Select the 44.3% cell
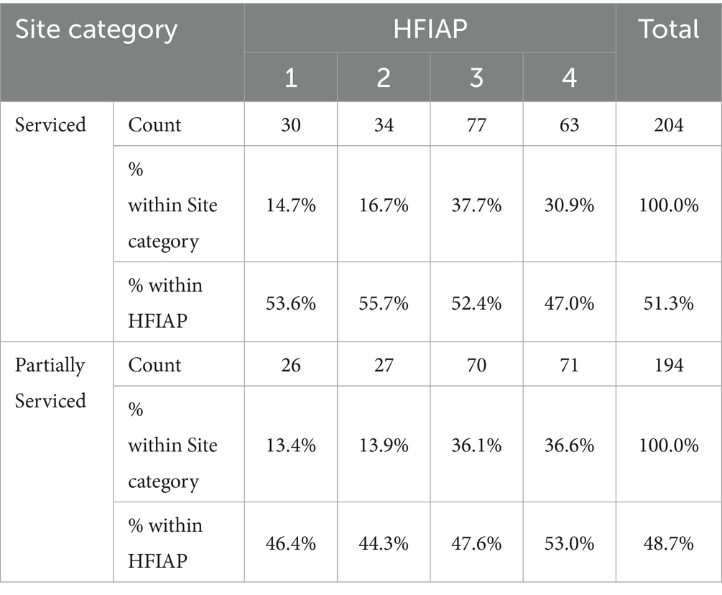 [384, 542]
